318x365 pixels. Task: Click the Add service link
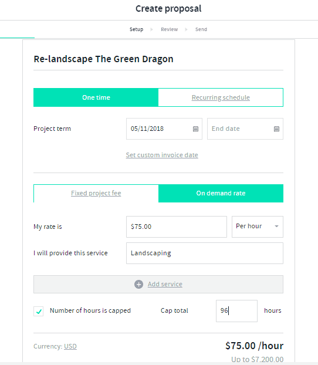[165, 284]
